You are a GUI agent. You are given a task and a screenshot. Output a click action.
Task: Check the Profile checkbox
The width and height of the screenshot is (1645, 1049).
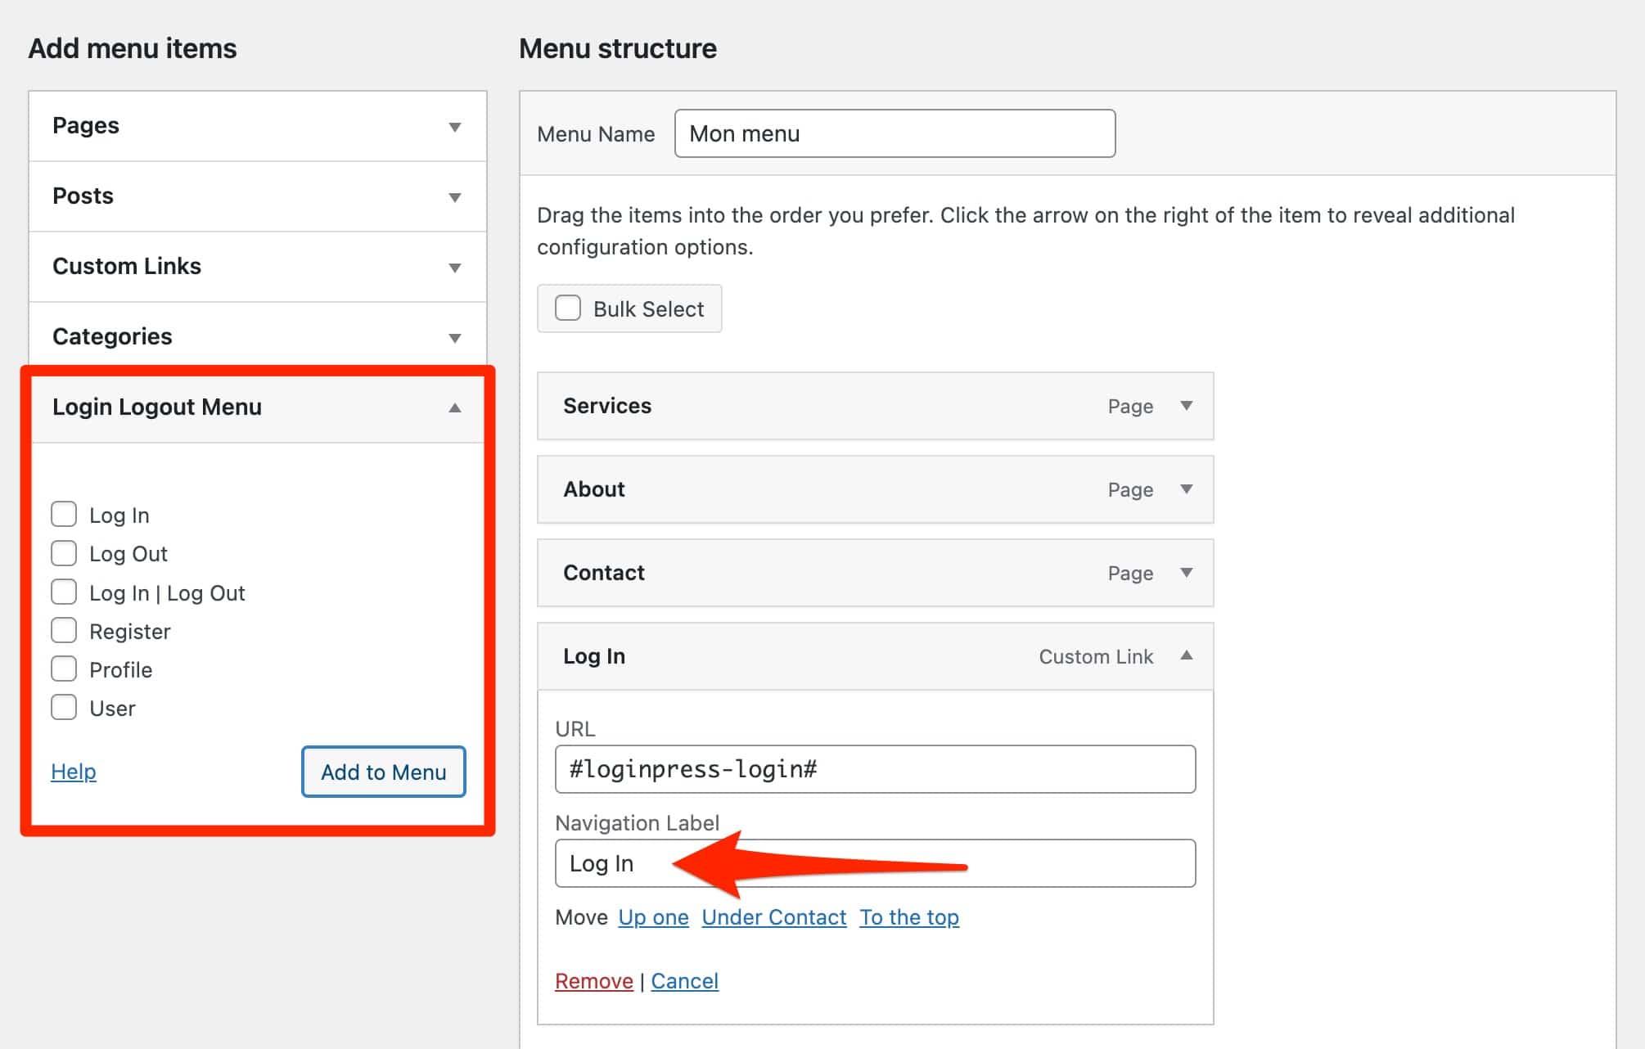pyautogui.click(x=64, y=669)
